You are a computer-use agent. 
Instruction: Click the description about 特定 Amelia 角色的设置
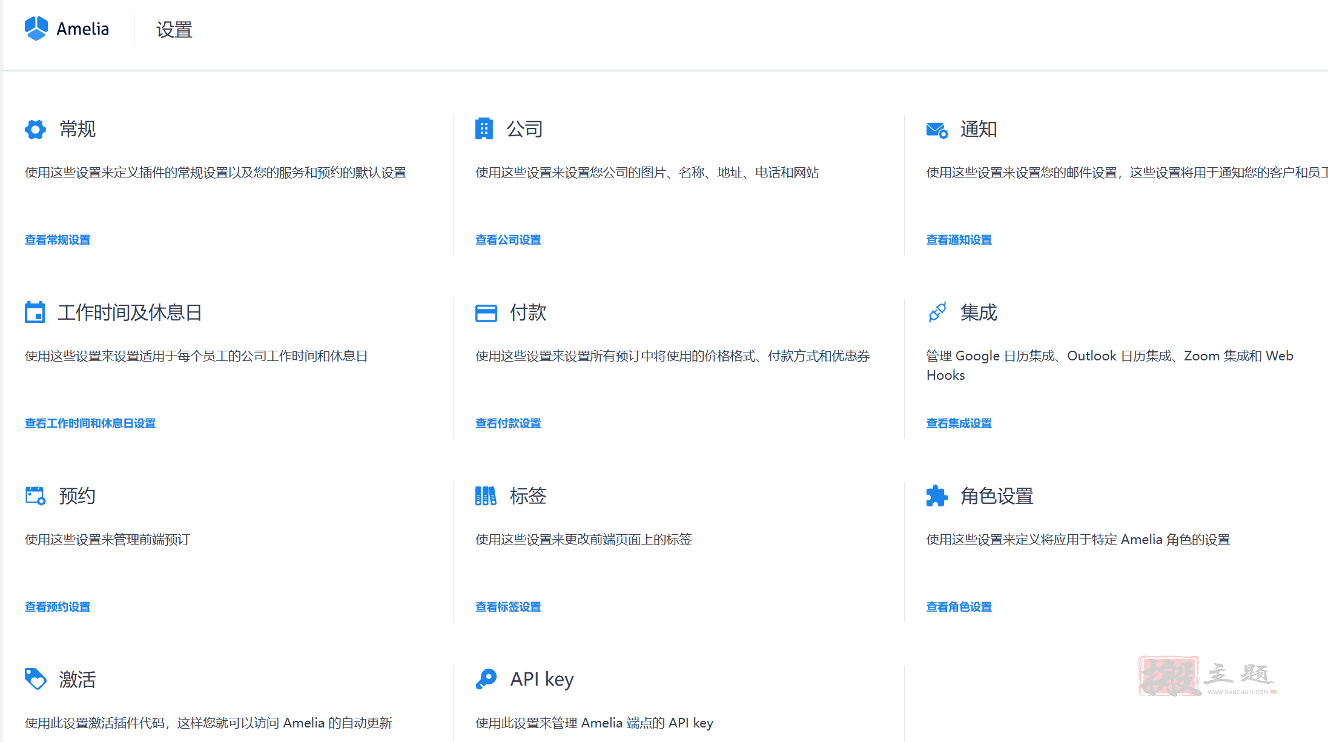coord(1079,540)
